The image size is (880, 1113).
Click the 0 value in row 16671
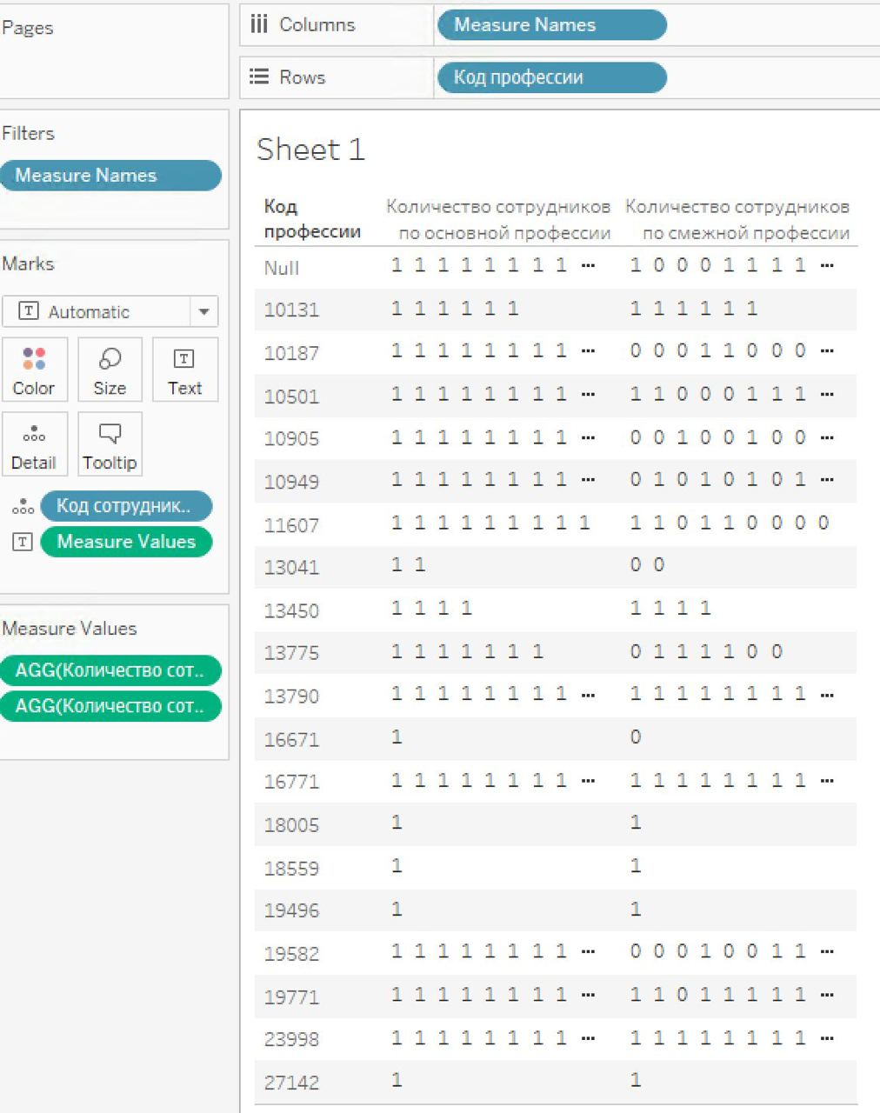(636, 736)
